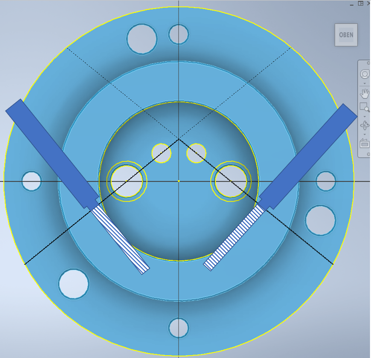Viewport: 371px width, 358px height.
Task: Open the Full Navigation Wheel tool
Action: [365, 74]
